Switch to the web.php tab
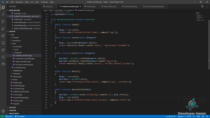Viewport: 210px width, 118px height. tap(49, 7)
